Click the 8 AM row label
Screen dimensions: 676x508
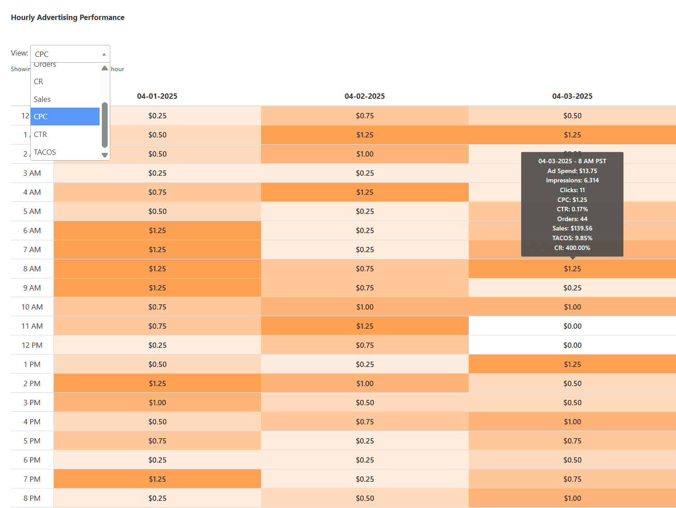tap(32, 269)
